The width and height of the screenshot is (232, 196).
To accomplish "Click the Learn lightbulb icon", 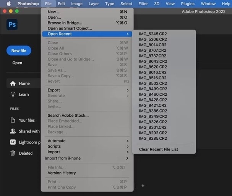I will [13, 95].
